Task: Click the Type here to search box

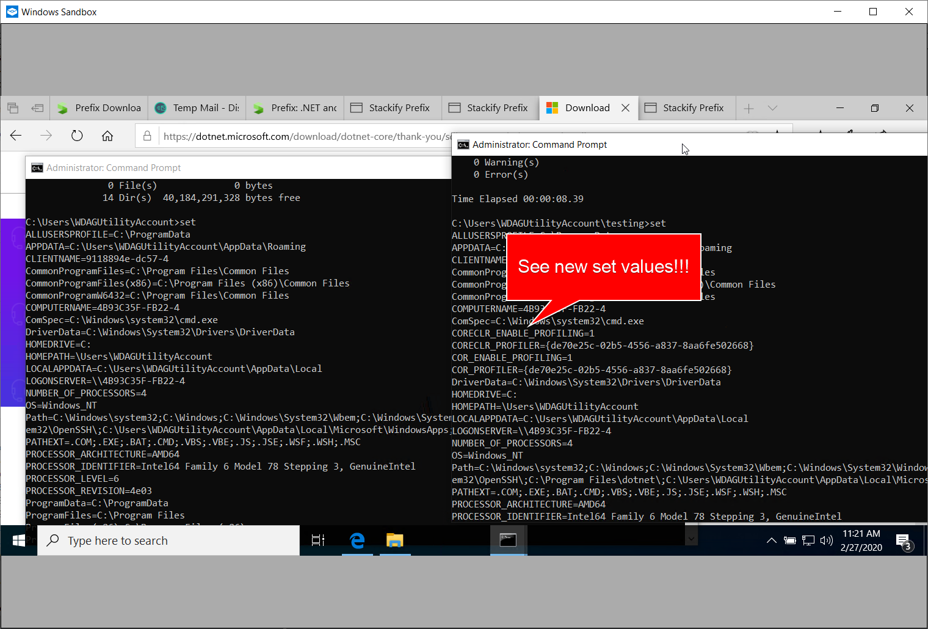Action: pyautogui.click(x=169, y=540)
